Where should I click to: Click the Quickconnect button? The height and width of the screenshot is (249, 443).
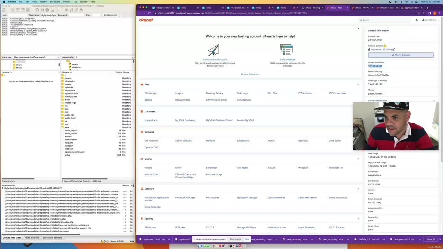click(x=110, y=15)
